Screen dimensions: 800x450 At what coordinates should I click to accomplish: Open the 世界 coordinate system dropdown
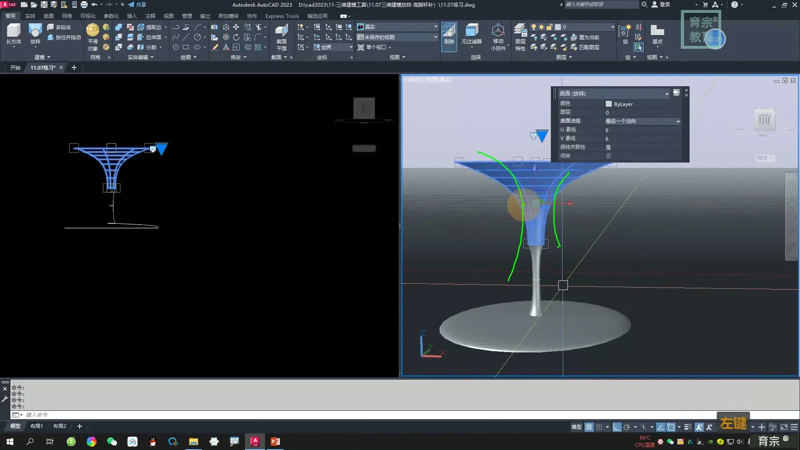tap(350, 47)
